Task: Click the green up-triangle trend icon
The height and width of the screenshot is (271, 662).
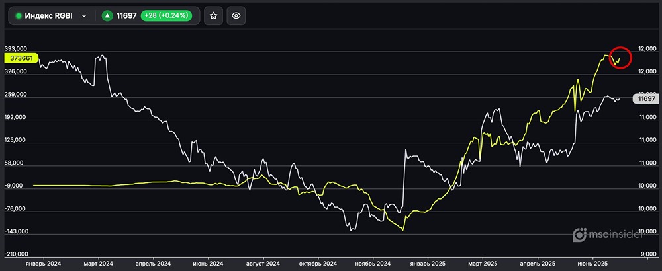Action: 106,15
